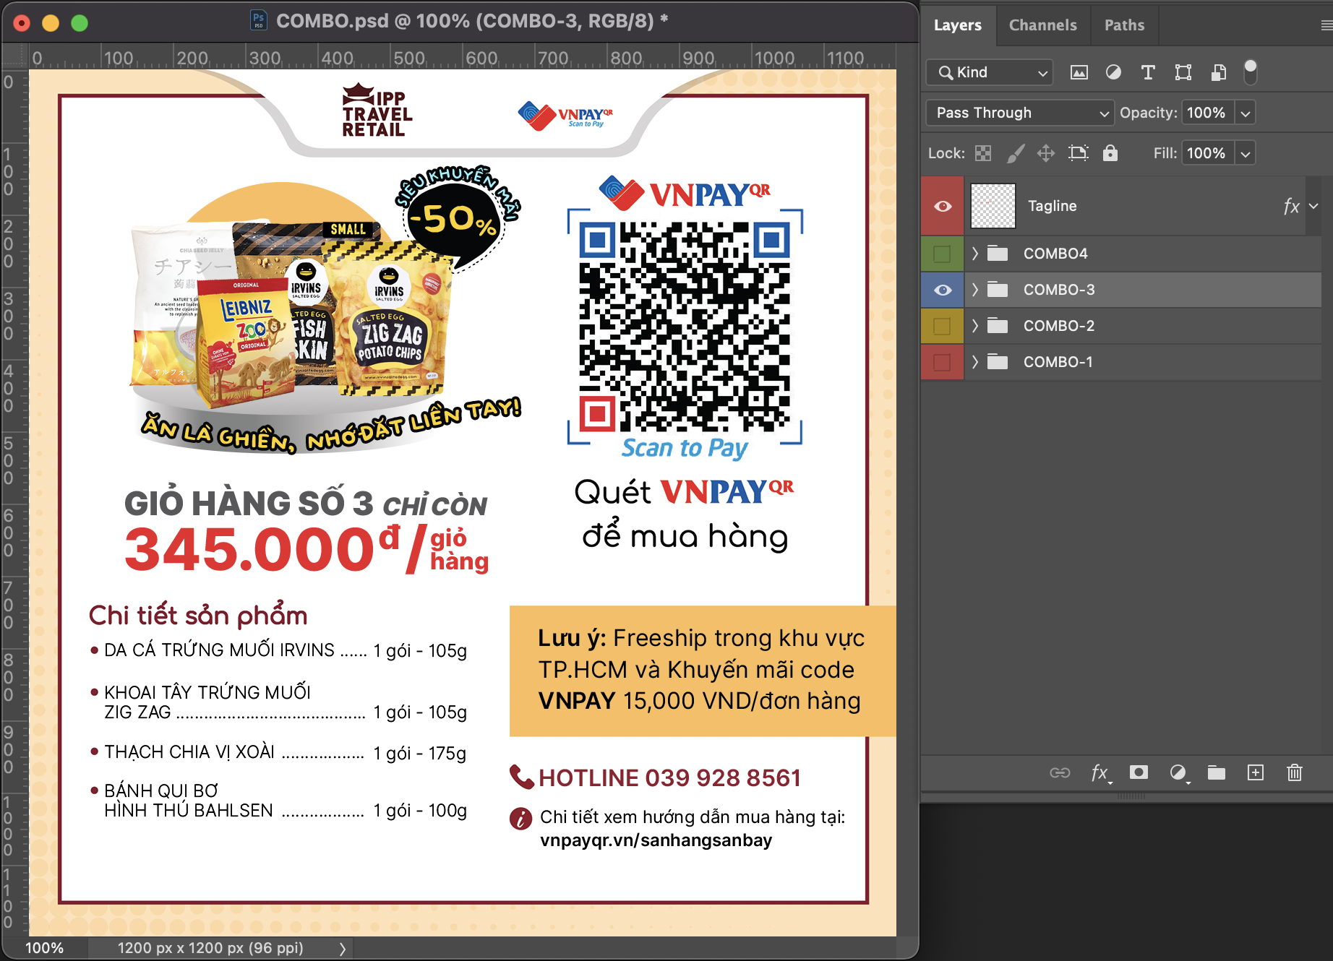Create new adjustment layer icon
The width and height of the screenshot is (1333, 961).
click(x=1178, y=772)
